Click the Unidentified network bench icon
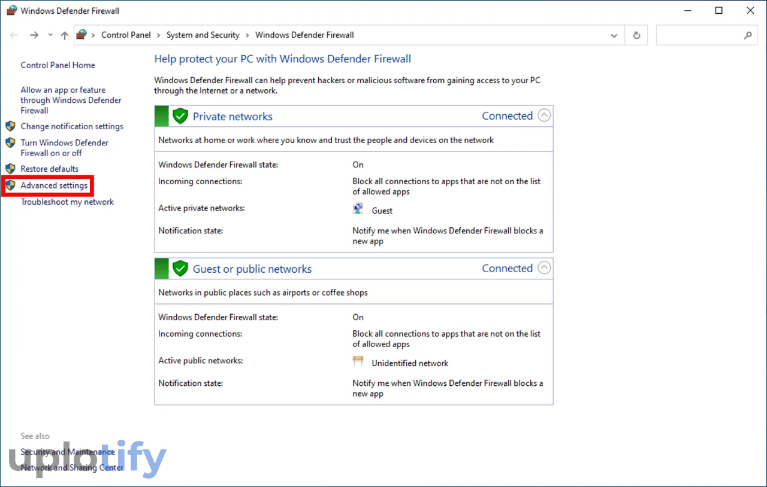This screenshot has height=487, width=767. coord(358,361)
